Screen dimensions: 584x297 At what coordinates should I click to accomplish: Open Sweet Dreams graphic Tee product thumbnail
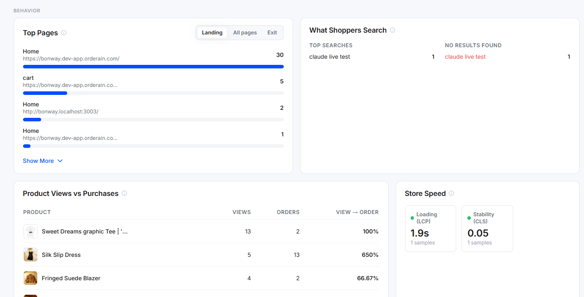[x=31, y=231]
